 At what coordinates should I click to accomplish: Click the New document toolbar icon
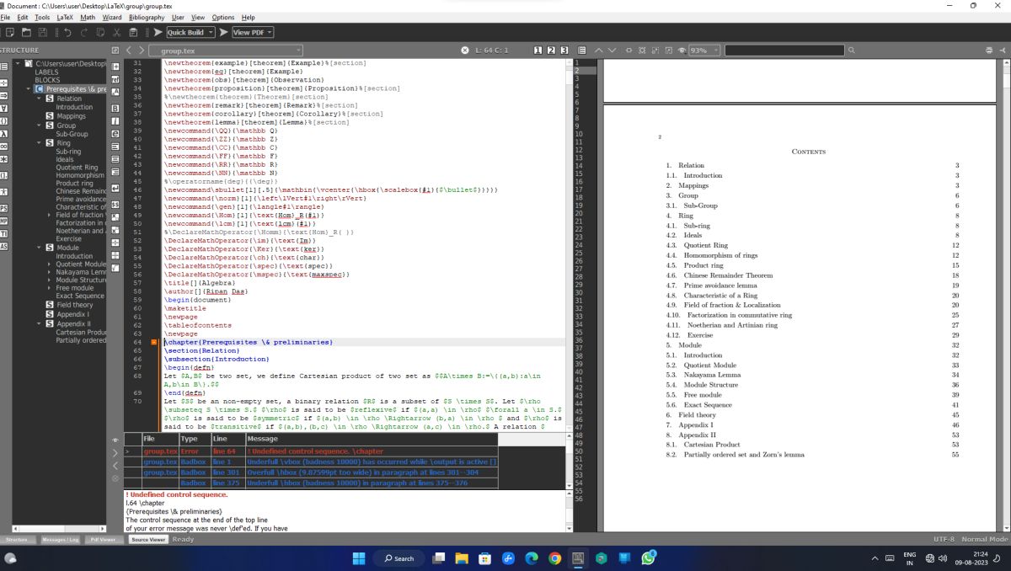click(x=10, y=32)
